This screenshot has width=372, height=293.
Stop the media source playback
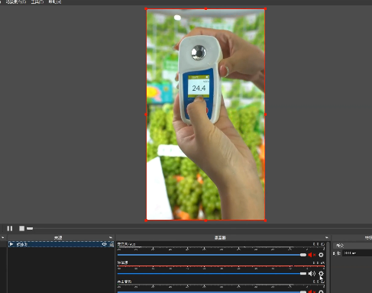click(x=22, y=228)
